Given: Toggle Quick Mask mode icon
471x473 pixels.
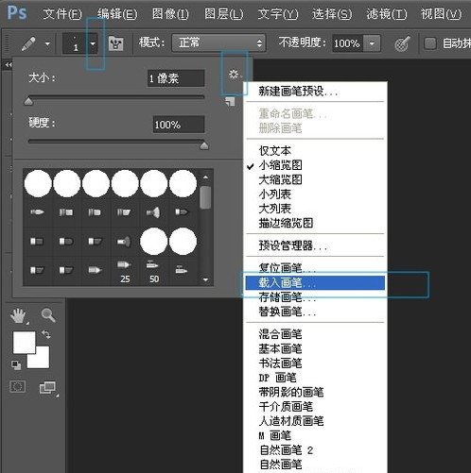Looking at the screenshot, I should 18,386.
